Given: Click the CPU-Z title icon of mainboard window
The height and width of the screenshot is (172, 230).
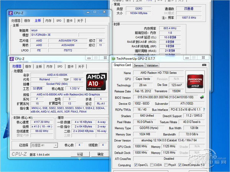Looking at the screenshot, I should point(11,13).
